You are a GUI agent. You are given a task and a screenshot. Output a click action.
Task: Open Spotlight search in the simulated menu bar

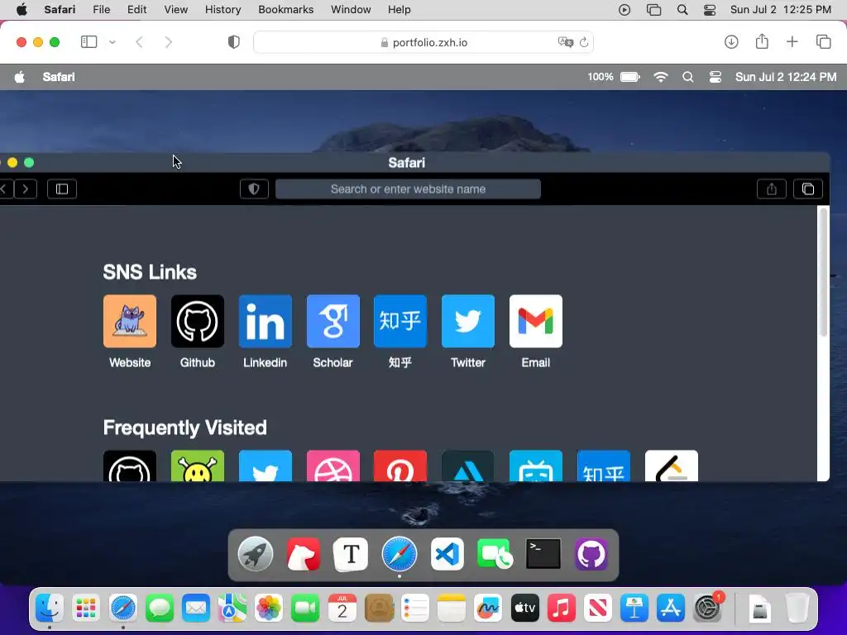[687, 77]
